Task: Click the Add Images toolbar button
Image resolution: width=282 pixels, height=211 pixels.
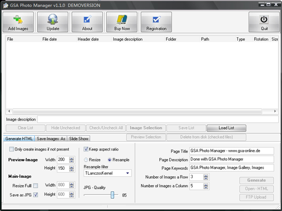Action: pos(18,22)
